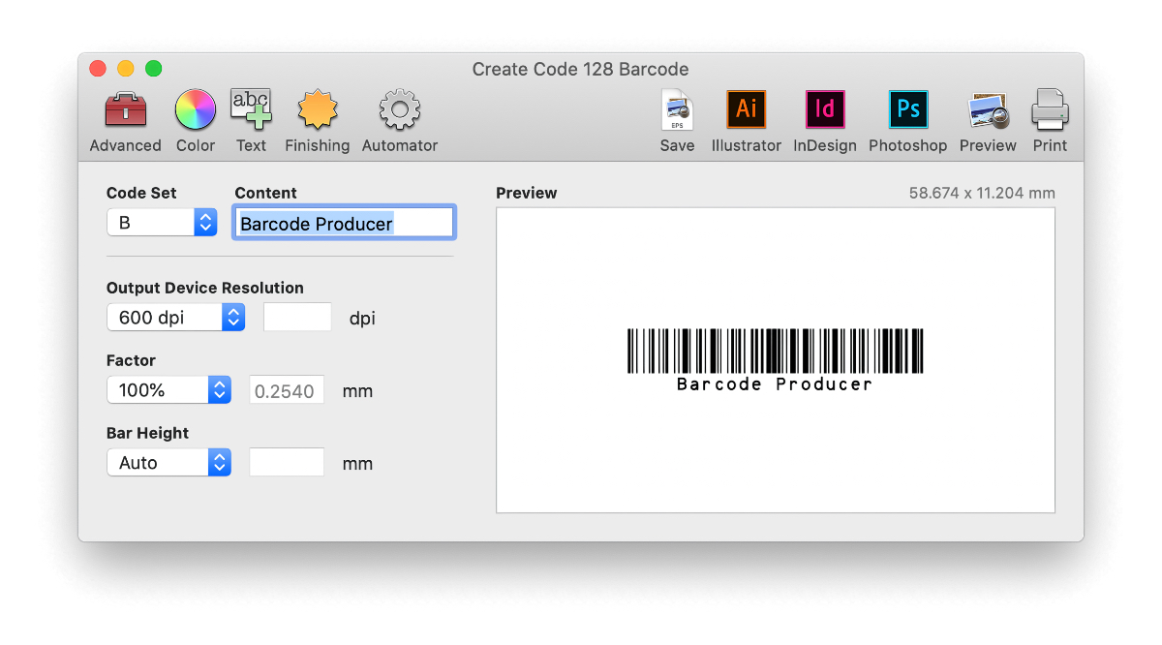The image size is (1162, 645).
Task: Open the Factor 100% dropdown
Action: 168,390
